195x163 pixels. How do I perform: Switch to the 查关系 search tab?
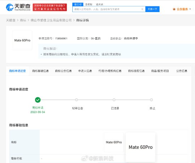coord(100,5)
